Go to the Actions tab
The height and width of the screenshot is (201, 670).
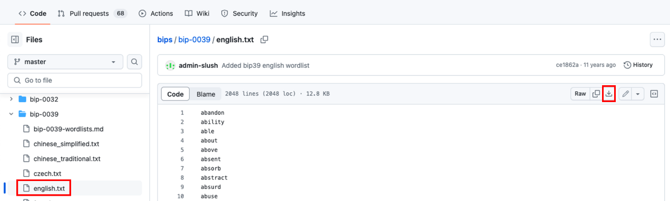tap(155, 13)
